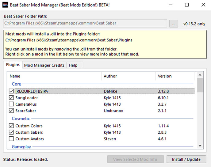
Task: Collapse the Core group header
Action: coord(17,84)
